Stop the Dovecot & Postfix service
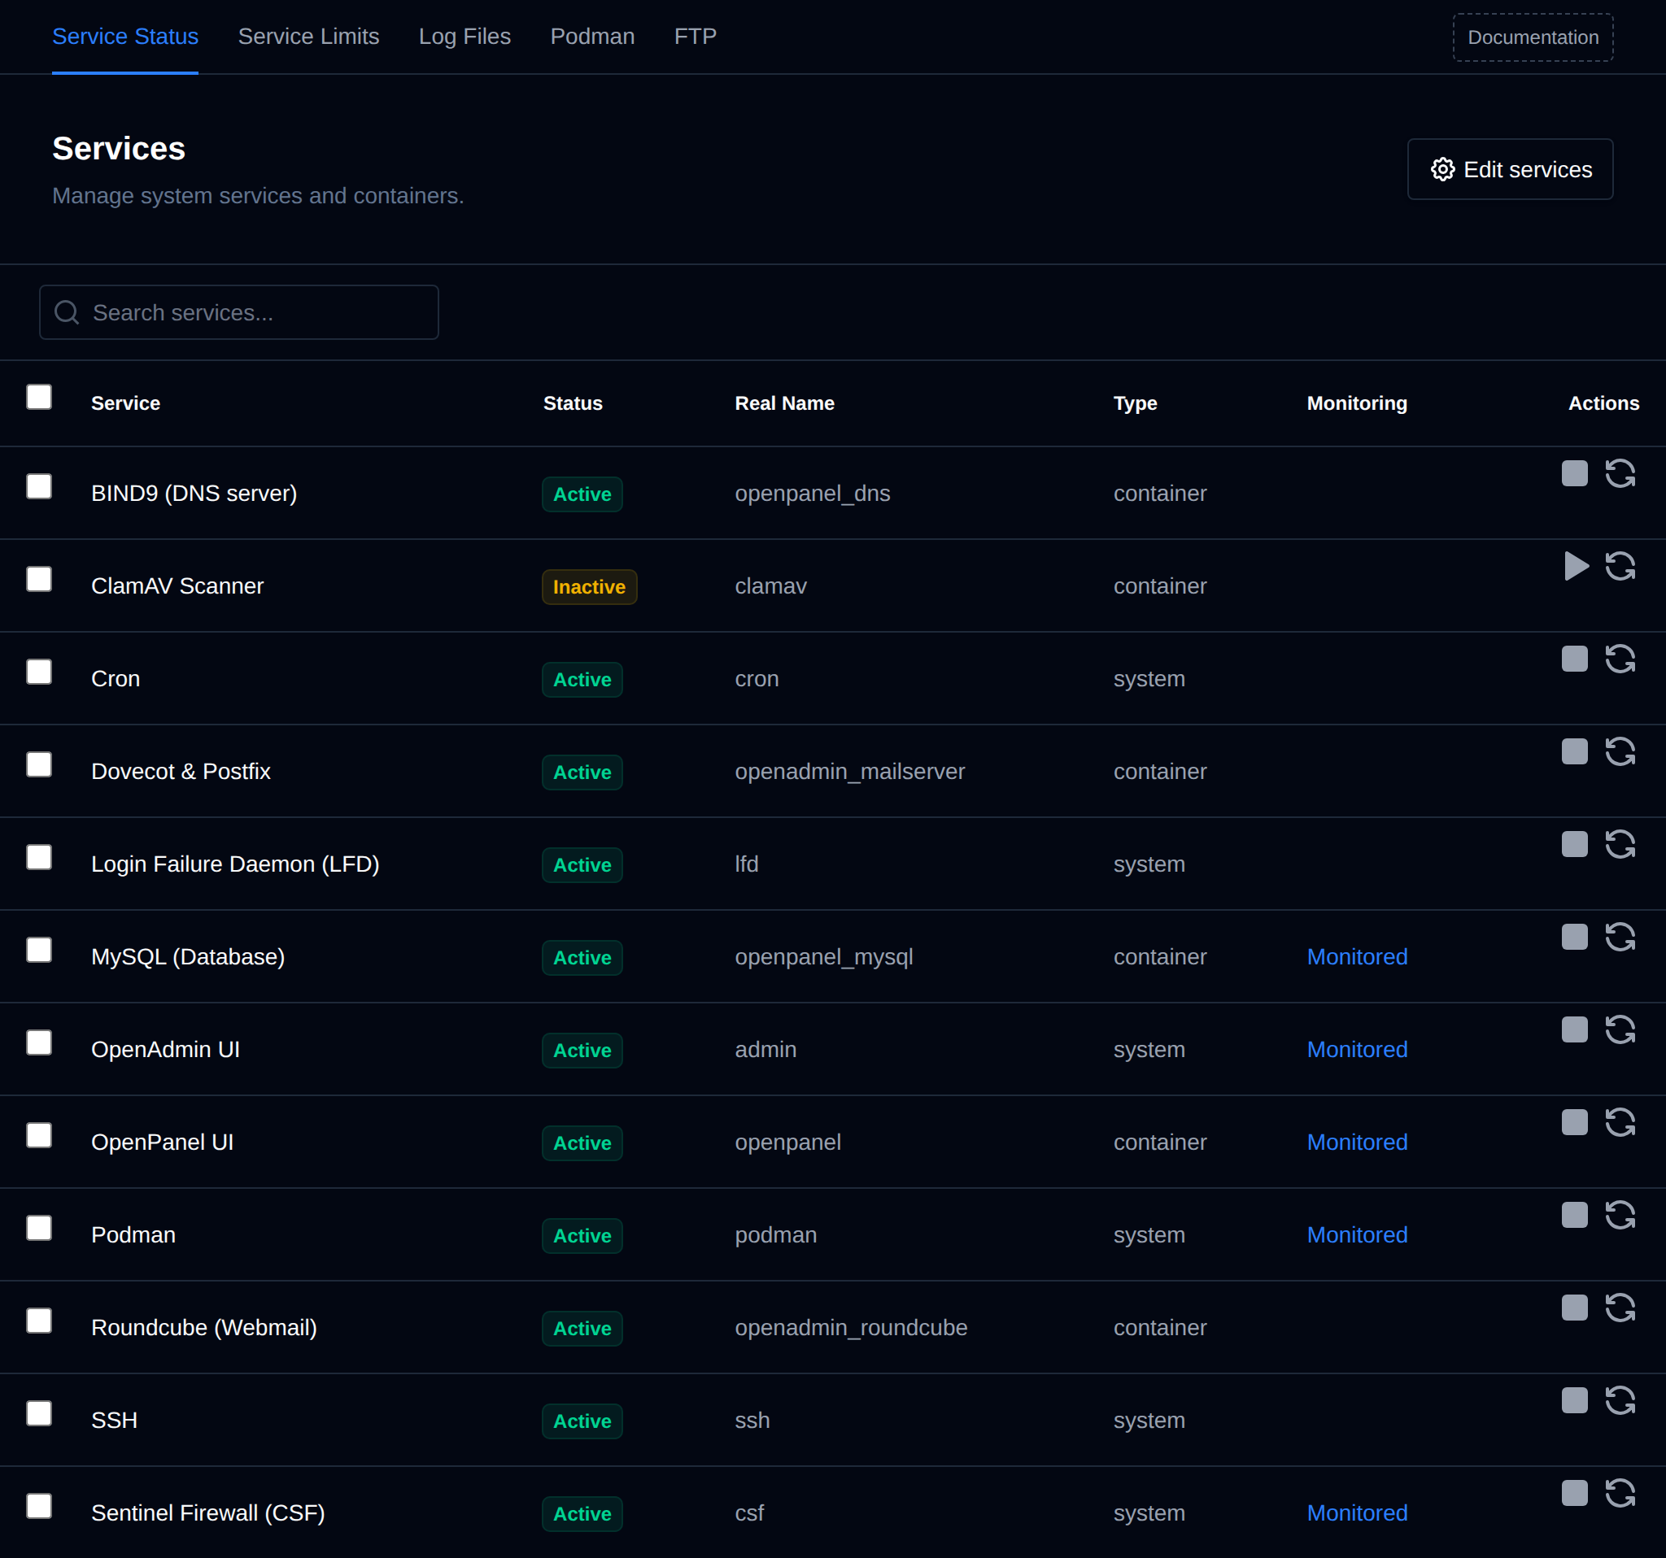The height and width of the screenshot is (1558, 1666). click(1575, 751)
